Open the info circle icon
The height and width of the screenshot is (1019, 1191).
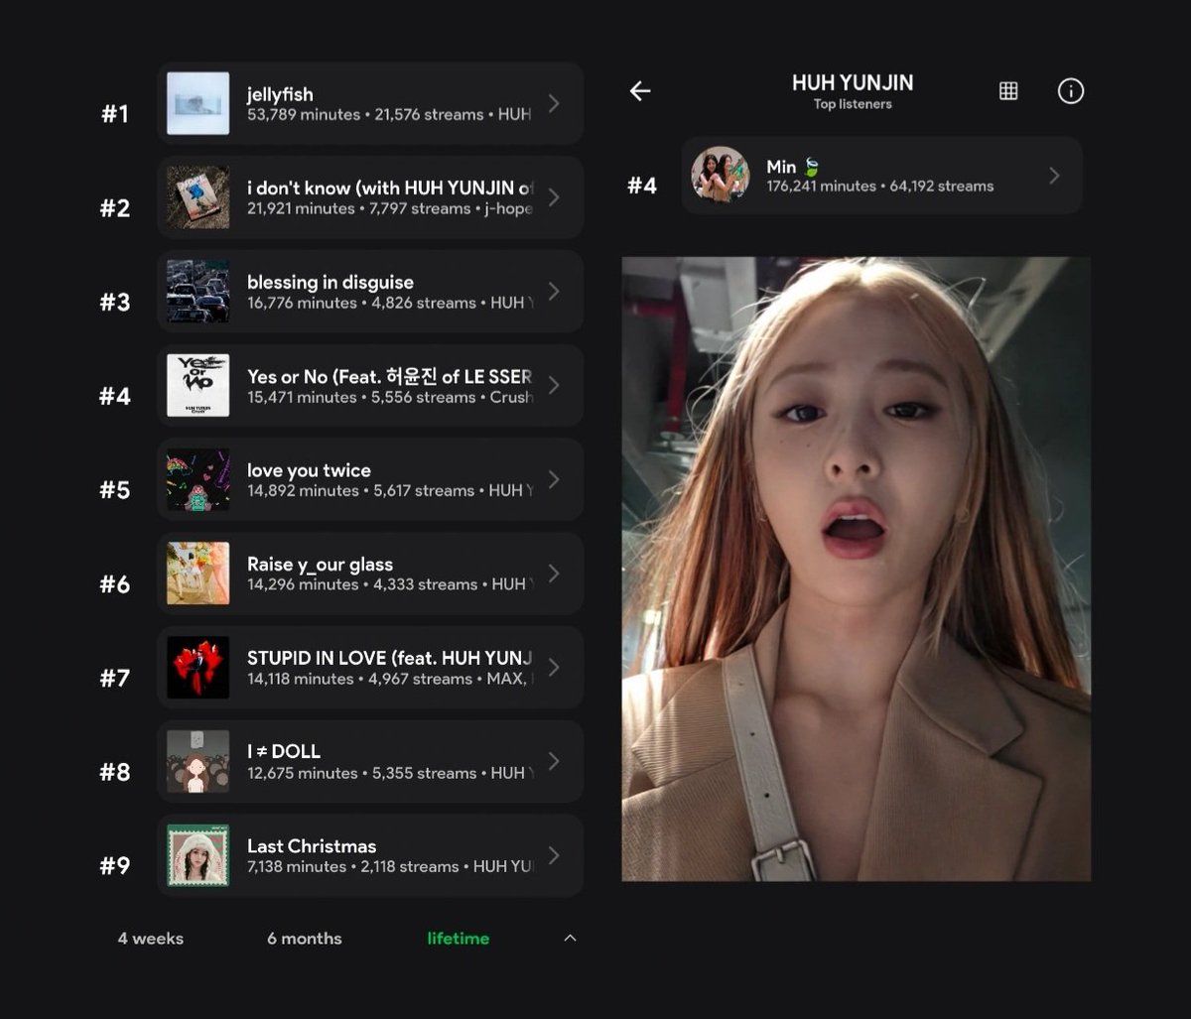tap(1071, 91)
